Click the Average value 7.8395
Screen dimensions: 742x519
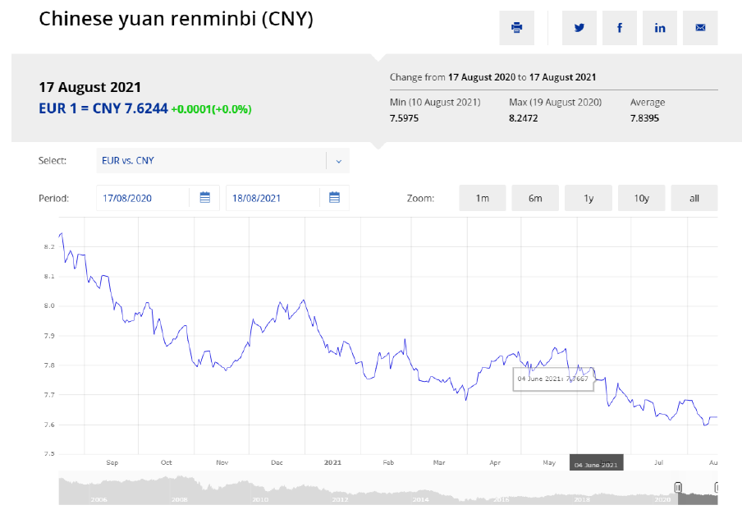coord(644,118)
